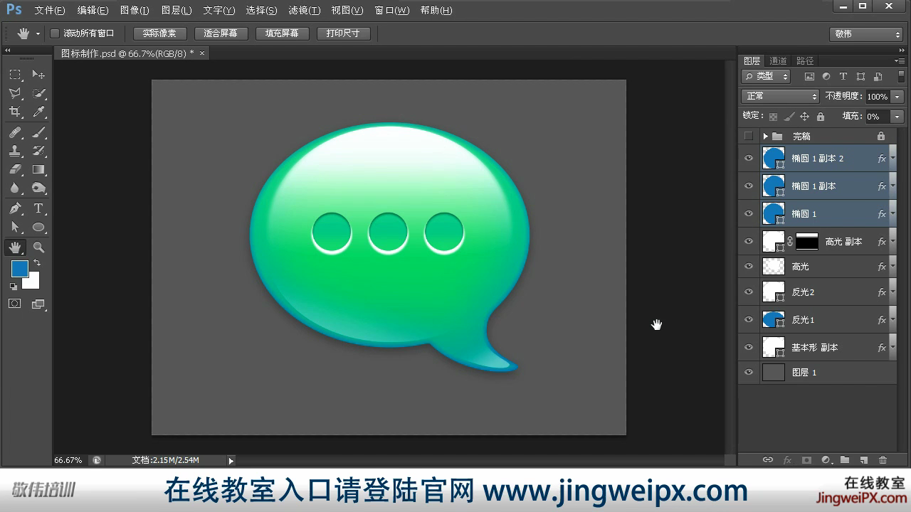Image resolution: width=911 pixels, height=512 pixels.
Task: Switch to the 路径 tab
Action: pos(805,61)
